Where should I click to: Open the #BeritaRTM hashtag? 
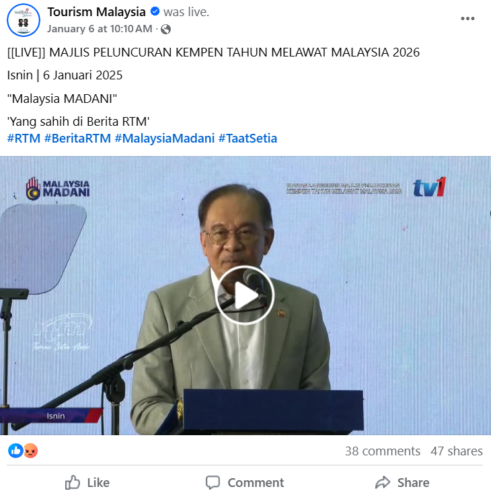point(77,139)
